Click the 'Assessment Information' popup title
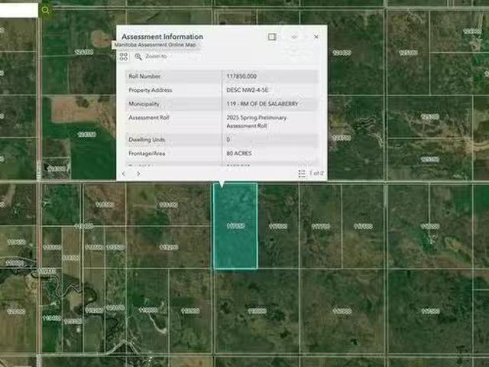Screen dimensions: 489x367 pyautogui.click(x=162, y=37)
